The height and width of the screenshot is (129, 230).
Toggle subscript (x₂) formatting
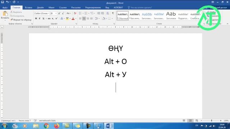pos(53,19)
